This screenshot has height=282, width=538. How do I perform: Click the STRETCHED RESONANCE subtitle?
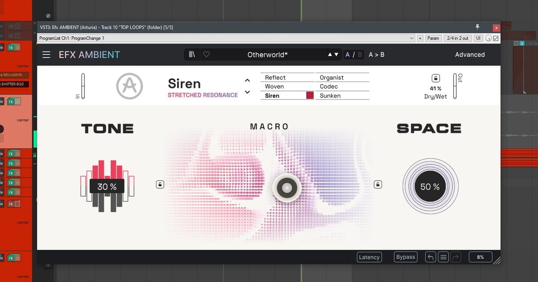coord(203,95)
